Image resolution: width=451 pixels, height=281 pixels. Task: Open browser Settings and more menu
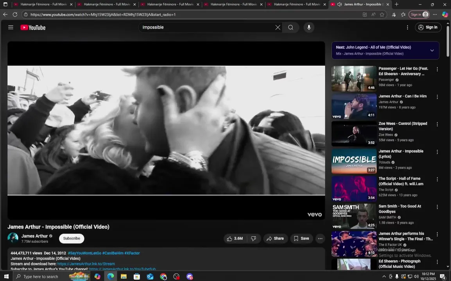[435, 14]
